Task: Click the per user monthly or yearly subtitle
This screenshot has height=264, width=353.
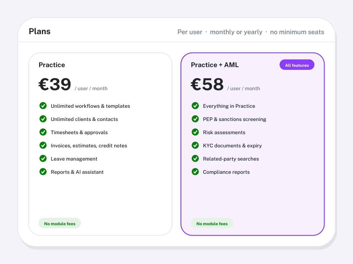Action: coord(251,32)
